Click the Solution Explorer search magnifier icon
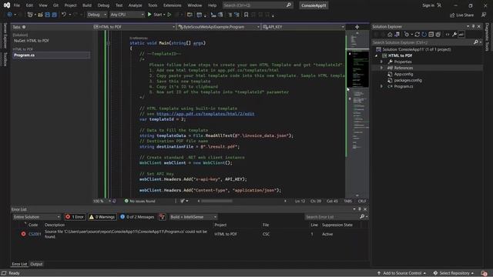 pos(476,42)
